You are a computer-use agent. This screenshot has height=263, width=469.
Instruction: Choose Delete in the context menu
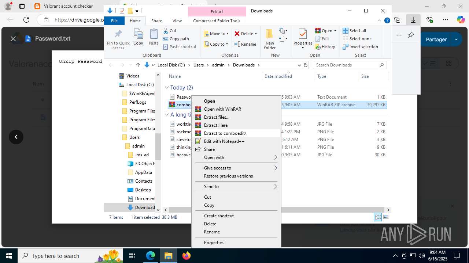point(236,224)
